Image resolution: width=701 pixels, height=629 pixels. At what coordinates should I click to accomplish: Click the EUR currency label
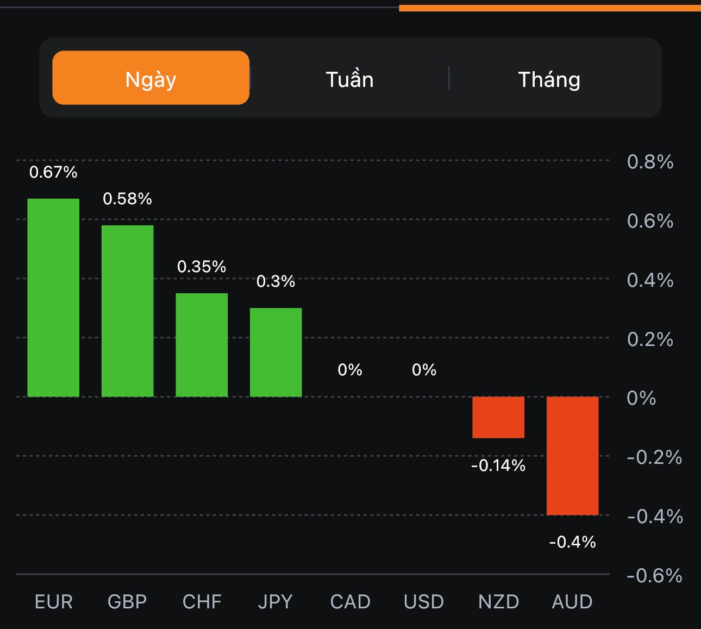point(53,602)
